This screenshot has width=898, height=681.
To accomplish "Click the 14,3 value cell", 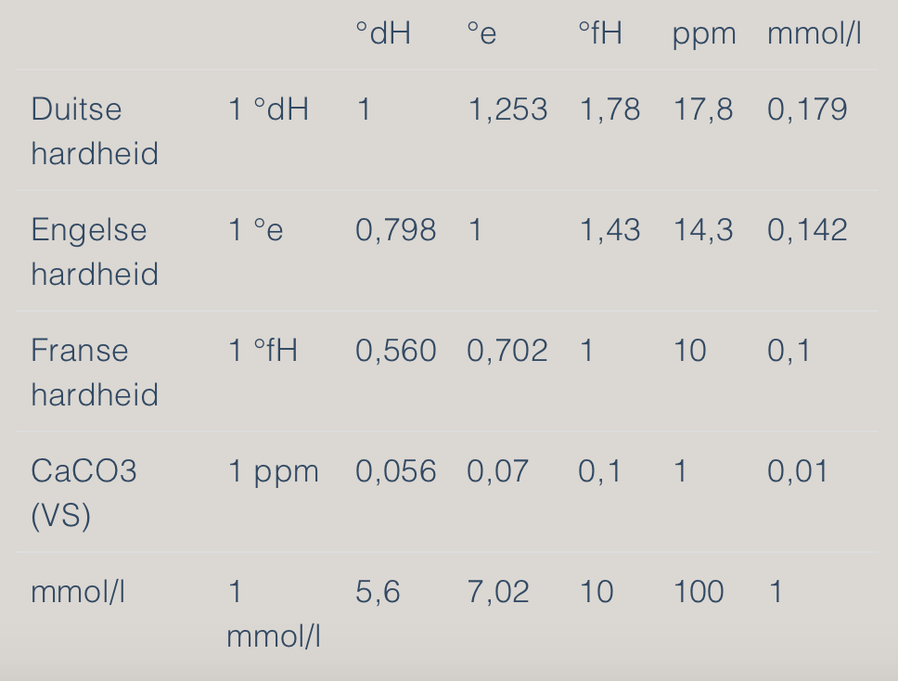I will pyautogui.click(x=702, y=230).
